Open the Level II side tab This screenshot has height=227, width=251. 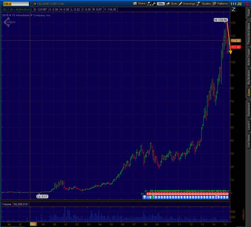click(x=249, y=125)
